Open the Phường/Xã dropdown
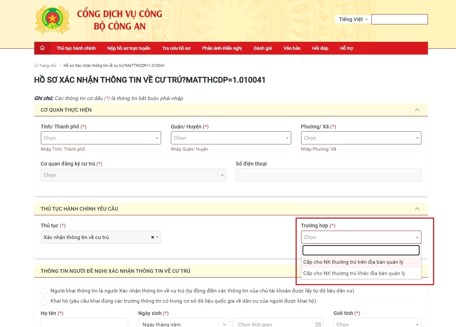456x327 pixels. tap(361, 138)
